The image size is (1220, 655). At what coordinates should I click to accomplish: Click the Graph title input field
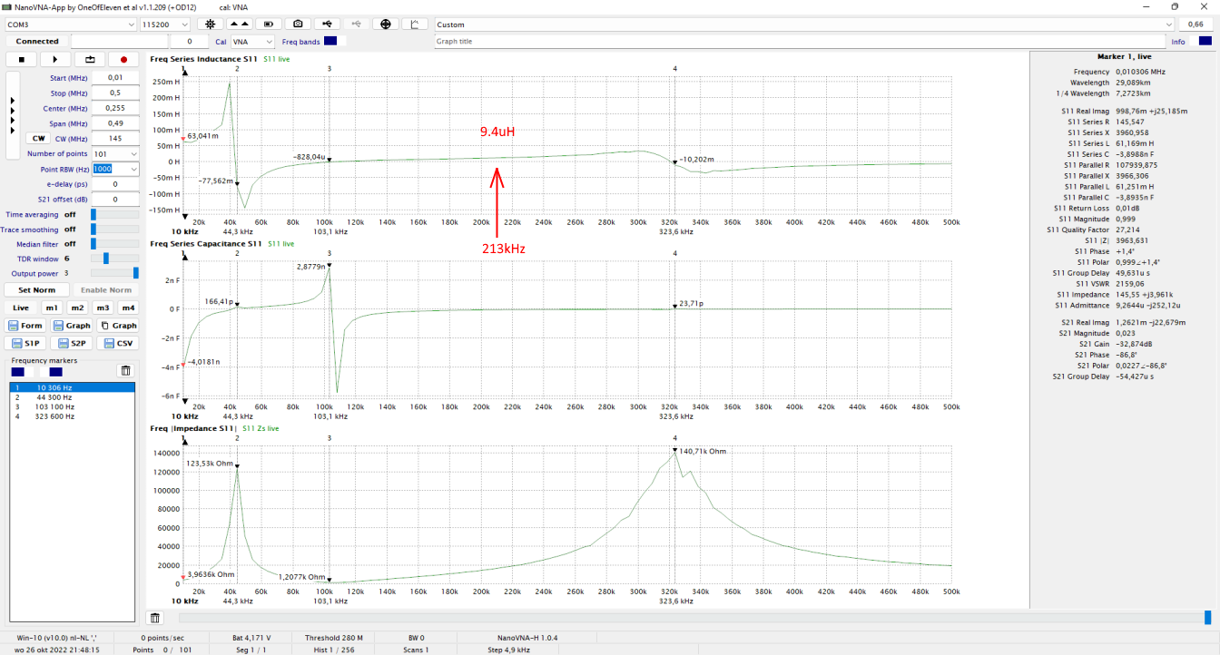[800, 42]
